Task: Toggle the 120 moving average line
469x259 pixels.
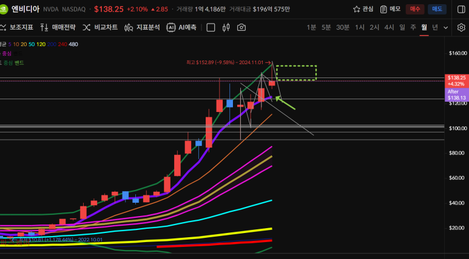Action: [x=41, y=44]
